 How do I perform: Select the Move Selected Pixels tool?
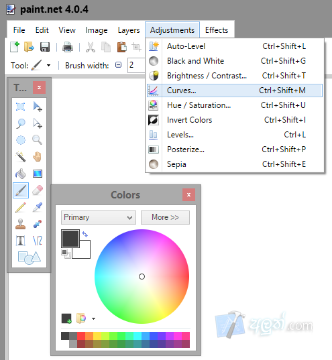point(37,107)
